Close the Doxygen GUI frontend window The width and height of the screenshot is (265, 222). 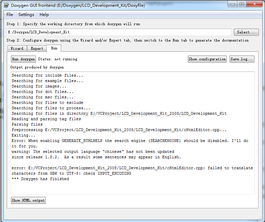pyautogui.click(x=254, y=4)
